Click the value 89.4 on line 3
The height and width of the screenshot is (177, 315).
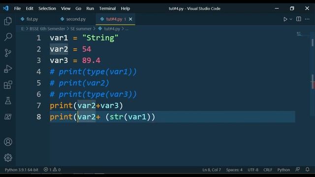pos(91,60)
